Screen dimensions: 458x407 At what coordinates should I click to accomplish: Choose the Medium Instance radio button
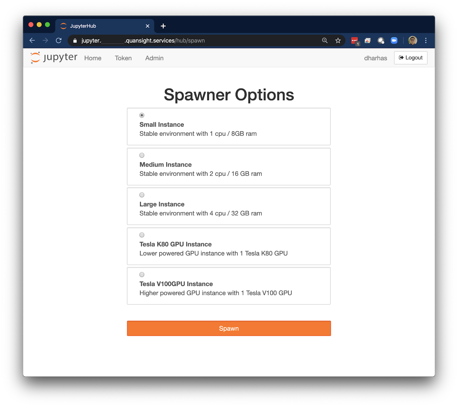pyautogui.click(x=142, y=155)
